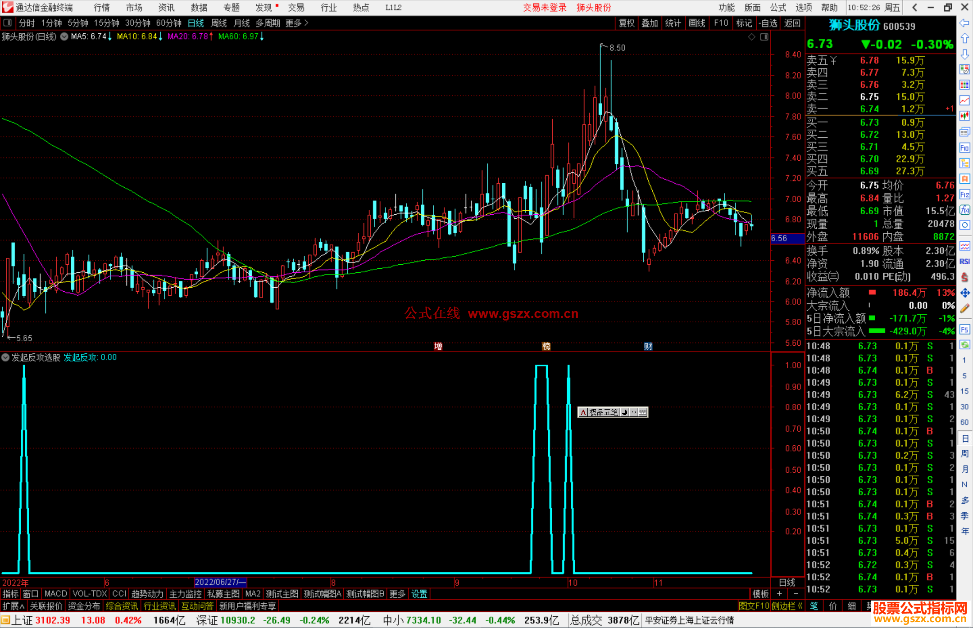This screenshot has width=973, height=628.
Task: Open the tree structure sidebar icon
Action: click(x=964, y=163)
